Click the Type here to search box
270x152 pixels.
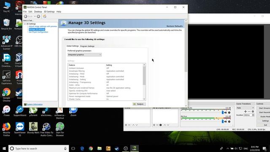(39, 148)
